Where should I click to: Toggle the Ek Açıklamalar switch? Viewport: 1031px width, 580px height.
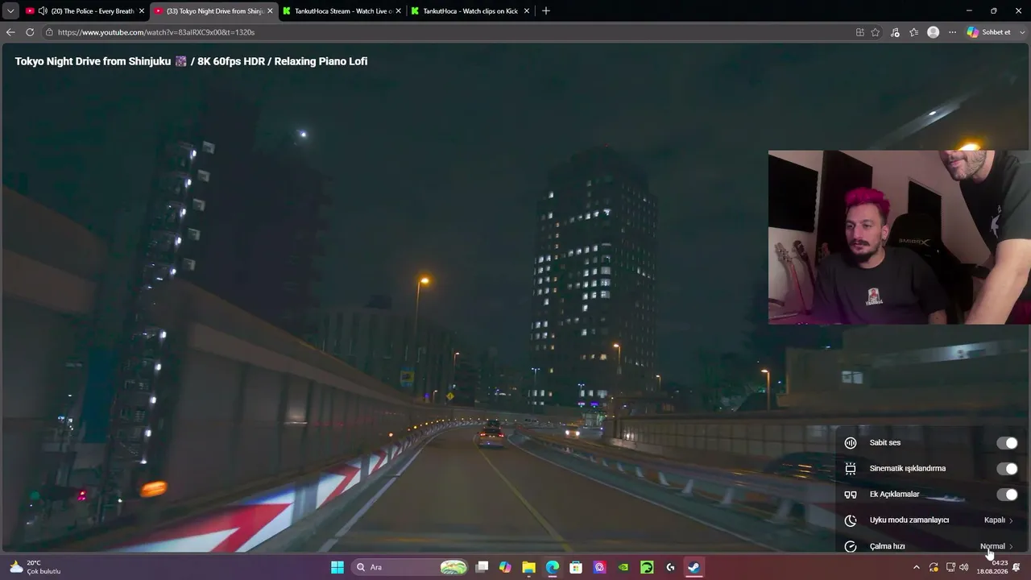[1007, 495]
